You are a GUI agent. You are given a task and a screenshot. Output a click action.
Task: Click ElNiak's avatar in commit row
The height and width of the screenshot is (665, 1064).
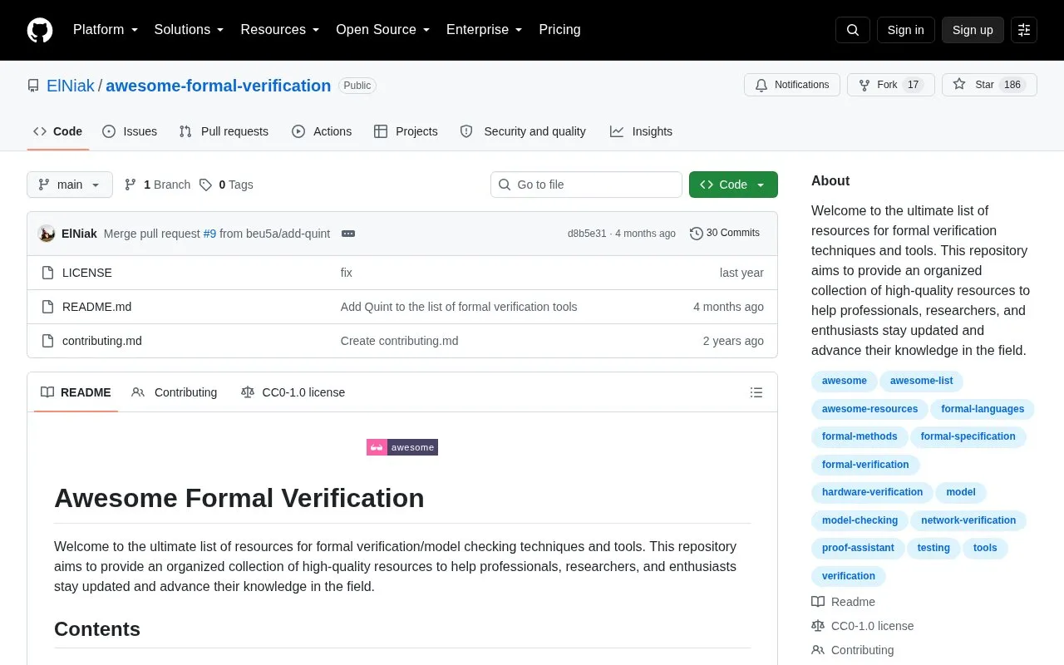tap(47, 234)
